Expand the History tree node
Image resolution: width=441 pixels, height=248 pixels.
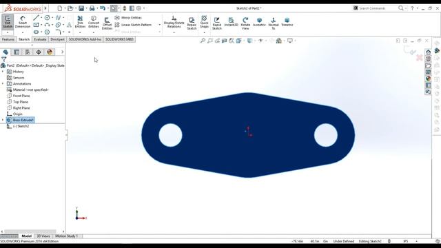3,72
